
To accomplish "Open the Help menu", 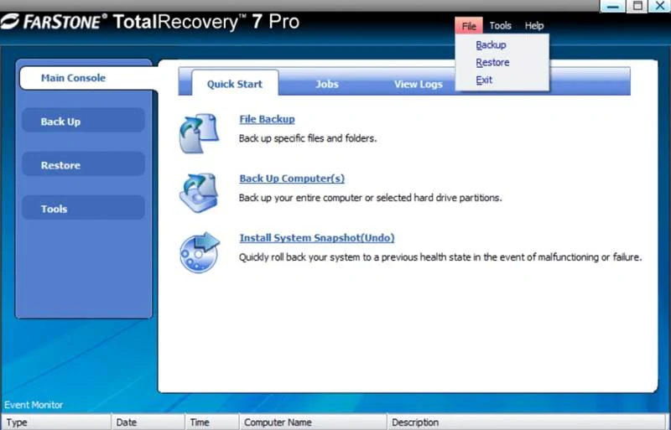I will pyautogui.click(x=534, y=26).
